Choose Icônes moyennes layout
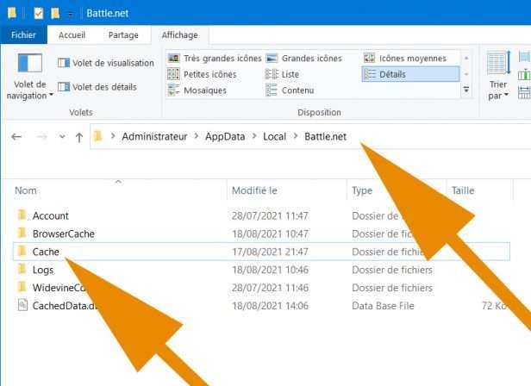The width and height of the screenshot is (531, 386). (x=405, y=59)
